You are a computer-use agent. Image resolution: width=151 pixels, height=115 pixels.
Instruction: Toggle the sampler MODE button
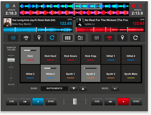pos(115,89)
